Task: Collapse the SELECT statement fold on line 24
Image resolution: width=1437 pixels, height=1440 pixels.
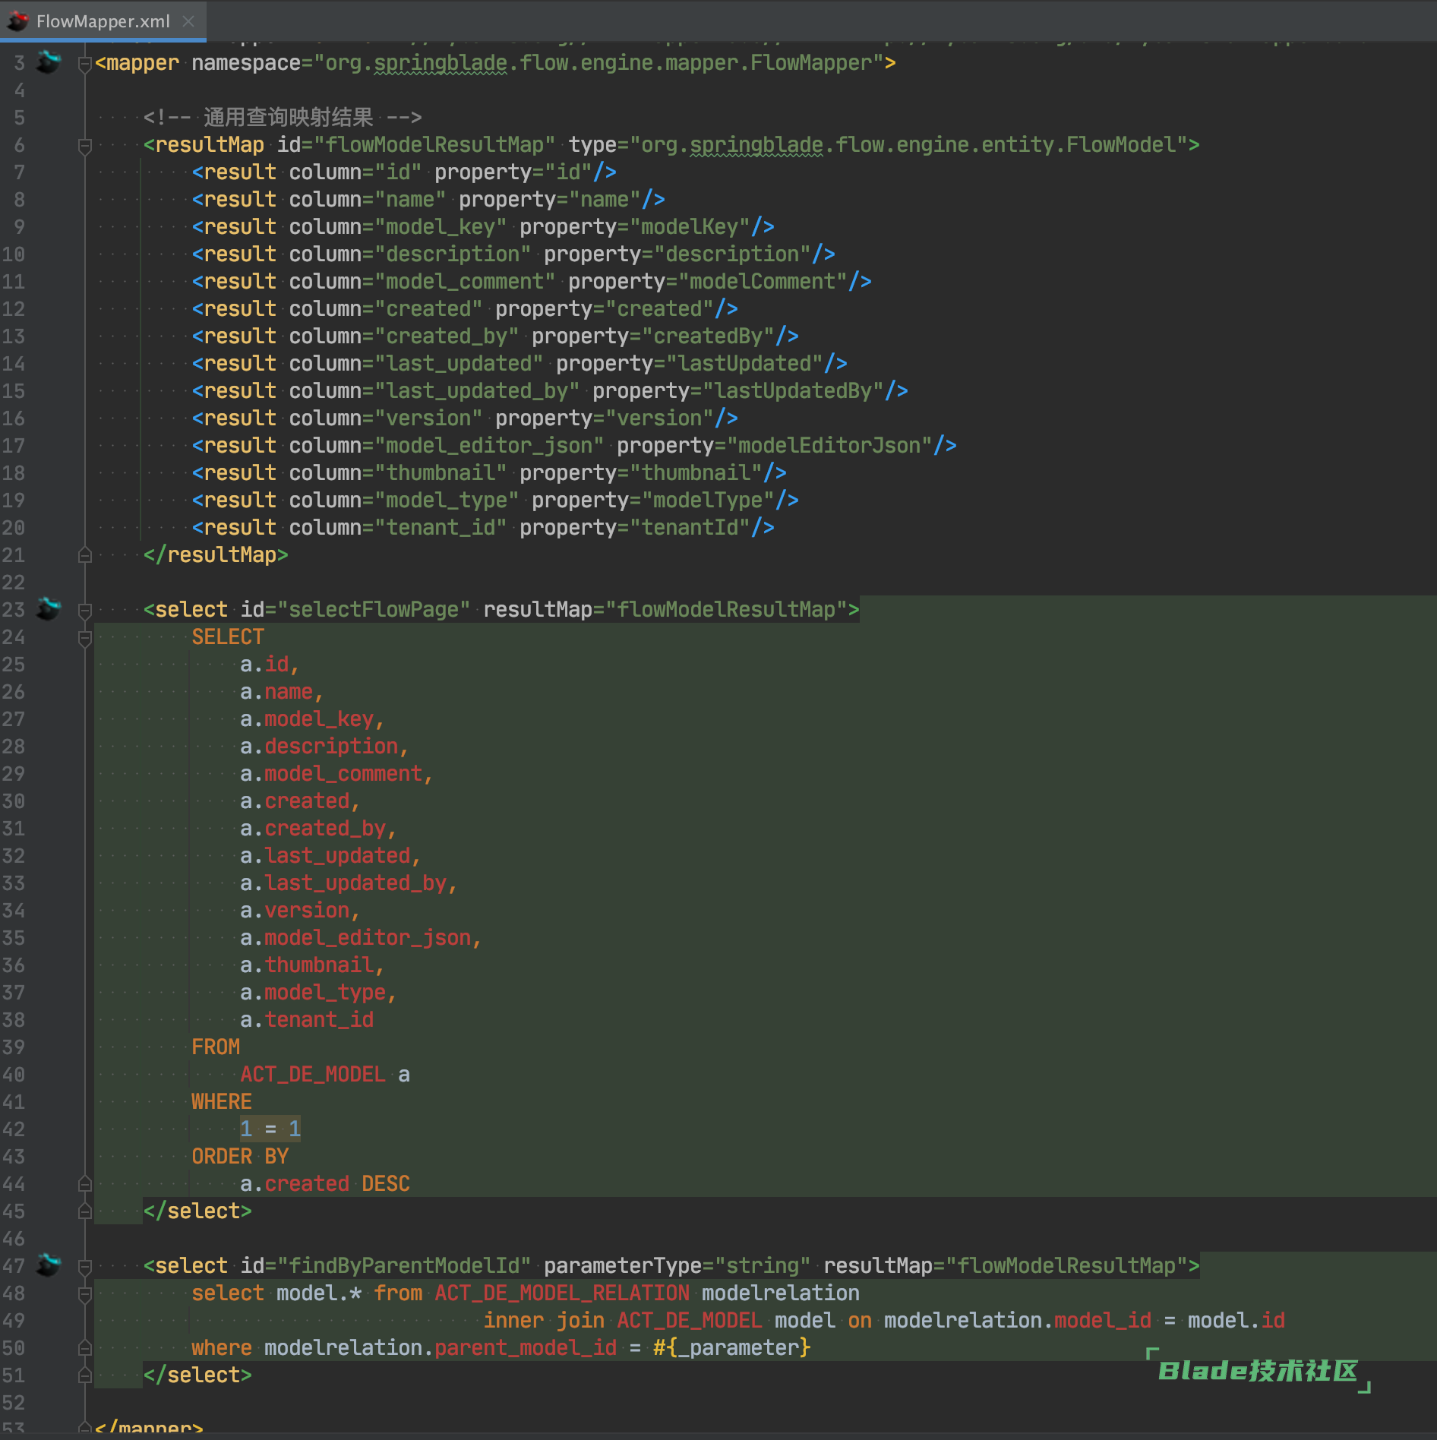Action: click(x=85, y=638)
